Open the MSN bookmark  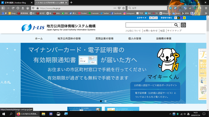click(185, 13)
